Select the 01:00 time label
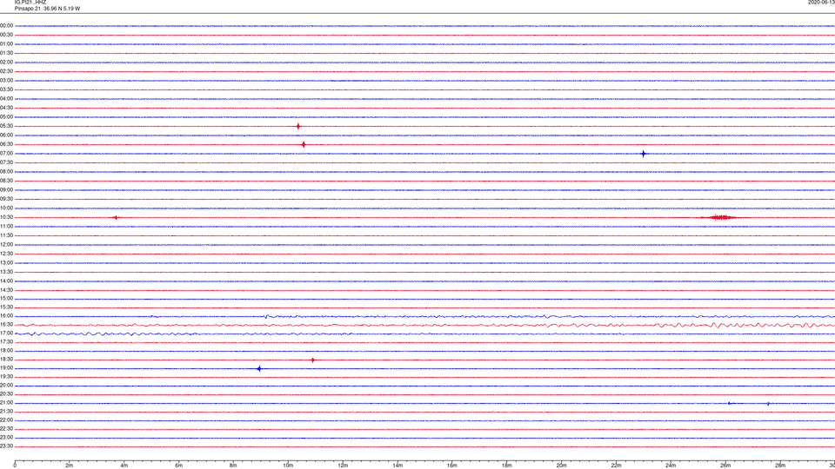The height and width of the screenshot is (469, 835). point(7,44)
